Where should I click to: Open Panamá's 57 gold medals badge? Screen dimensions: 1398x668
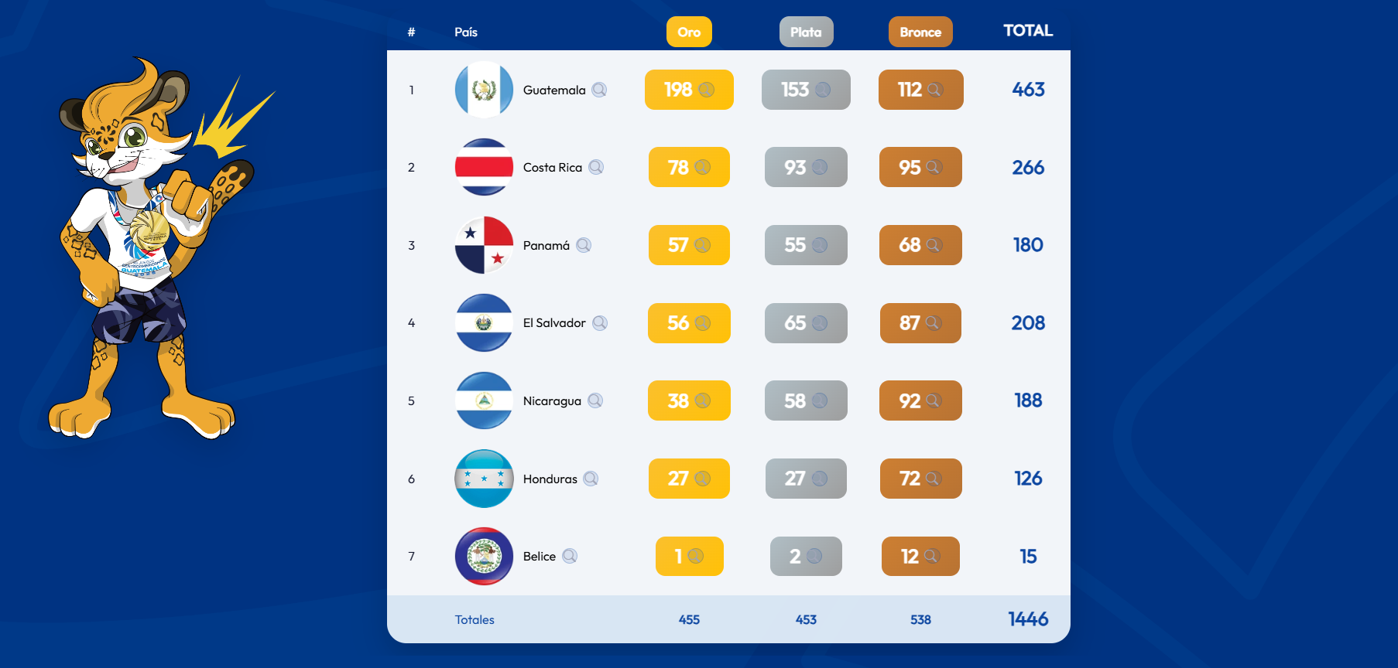pos(689,245)
